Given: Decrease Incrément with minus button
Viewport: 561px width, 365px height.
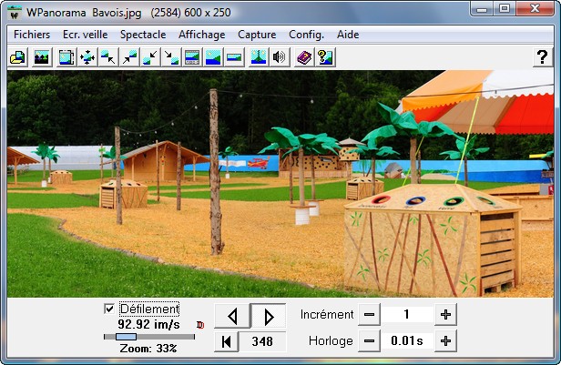Looking at the screenshot, I should (x=369, y=315).
